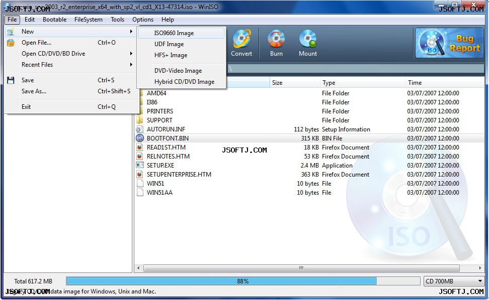Image resolution: width=489 pixels, height=300 pixels.
Task: Open the Options menu
Action: [x=143, y=20]
